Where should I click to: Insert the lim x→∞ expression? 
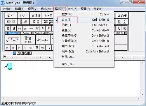pos(28,40)
